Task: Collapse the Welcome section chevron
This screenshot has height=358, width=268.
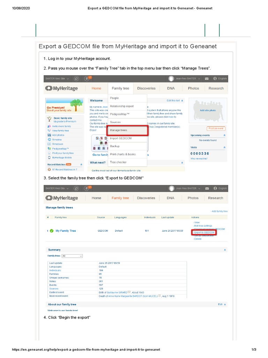Action: click(182, 101)
